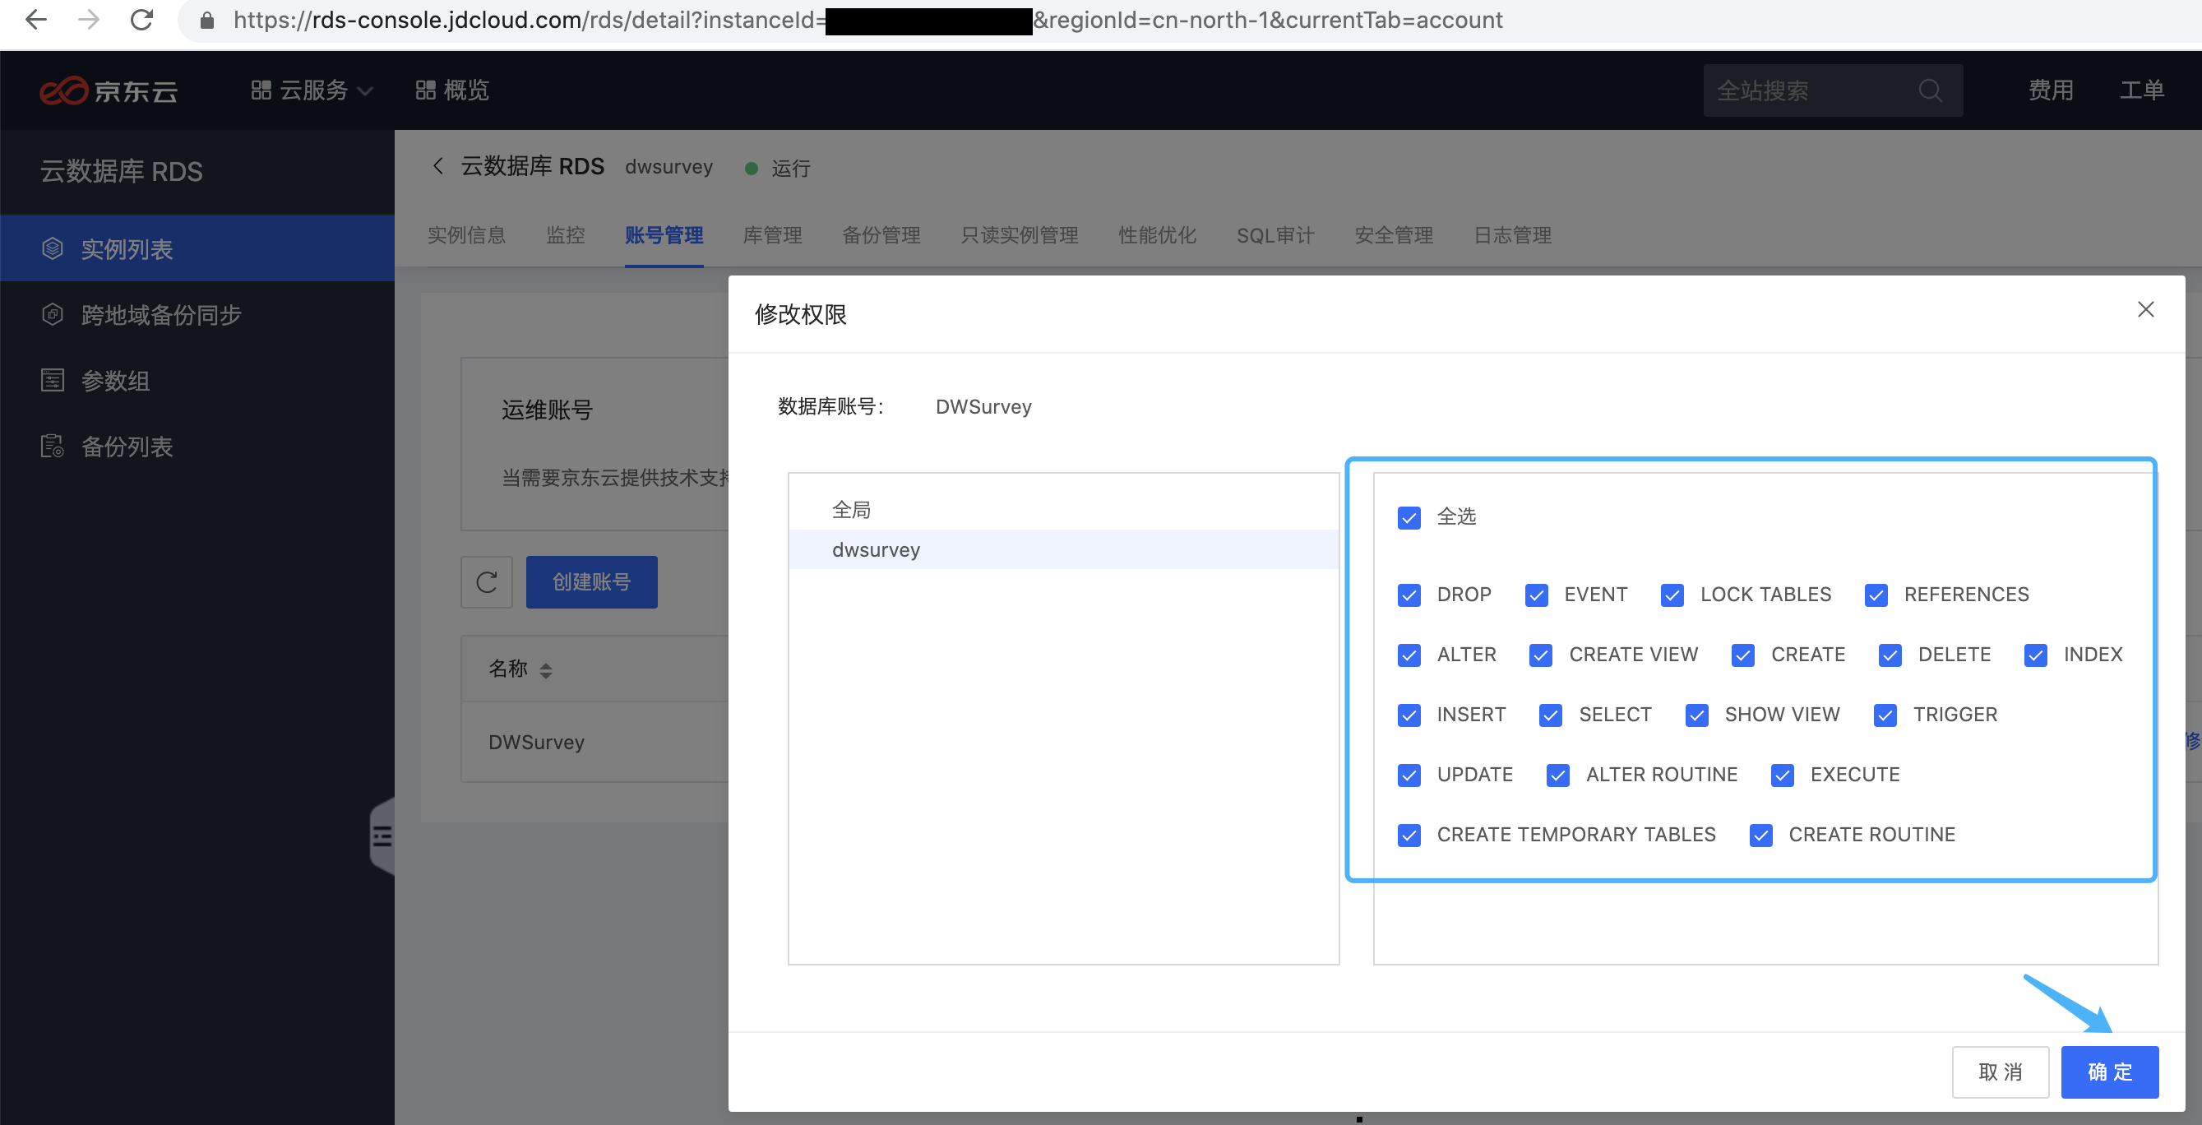Confirm changes with the 确定 button

click(x=2110, y=1072)
